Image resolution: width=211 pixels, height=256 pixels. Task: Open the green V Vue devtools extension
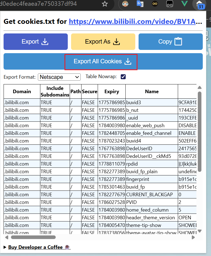point(184,4)
